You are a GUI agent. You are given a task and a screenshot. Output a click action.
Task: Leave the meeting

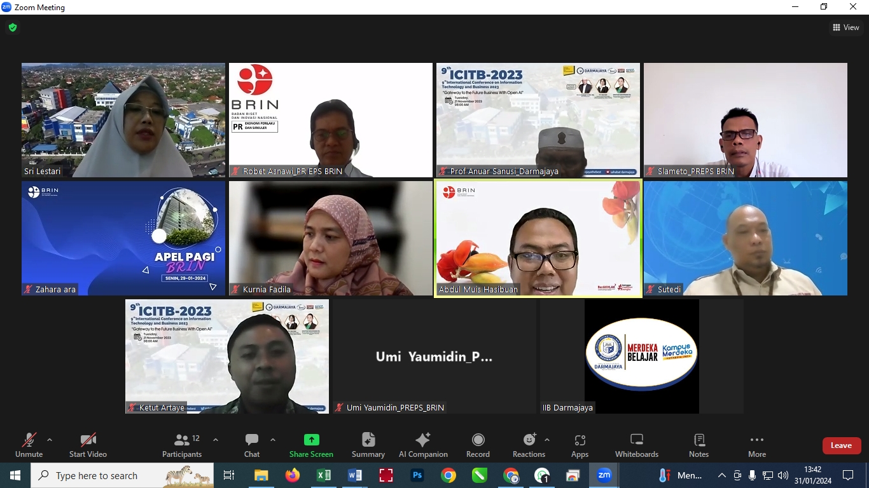(x=841, y=445)
